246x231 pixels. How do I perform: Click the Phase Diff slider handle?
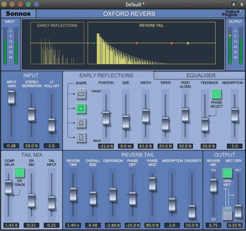tap(132, 199)
